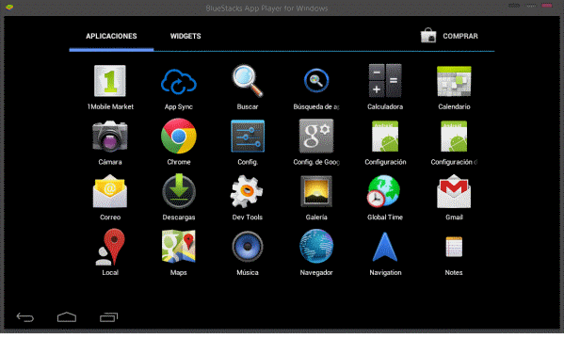Open the truncated Configuración d… app
Screen dimensions: 564x339
(454, 136)
